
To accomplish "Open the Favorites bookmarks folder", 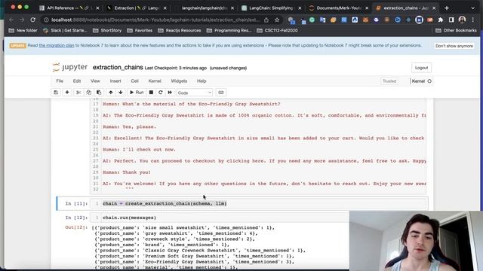I will click(140, 30).
